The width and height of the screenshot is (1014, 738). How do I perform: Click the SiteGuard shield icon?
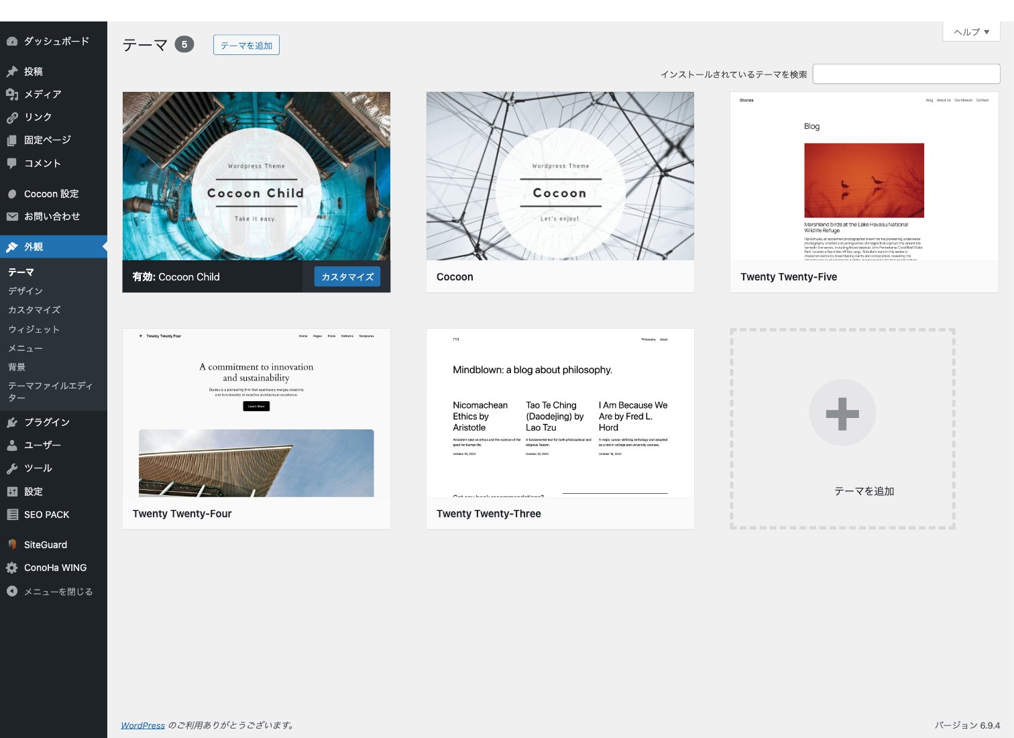click(12, 545)
